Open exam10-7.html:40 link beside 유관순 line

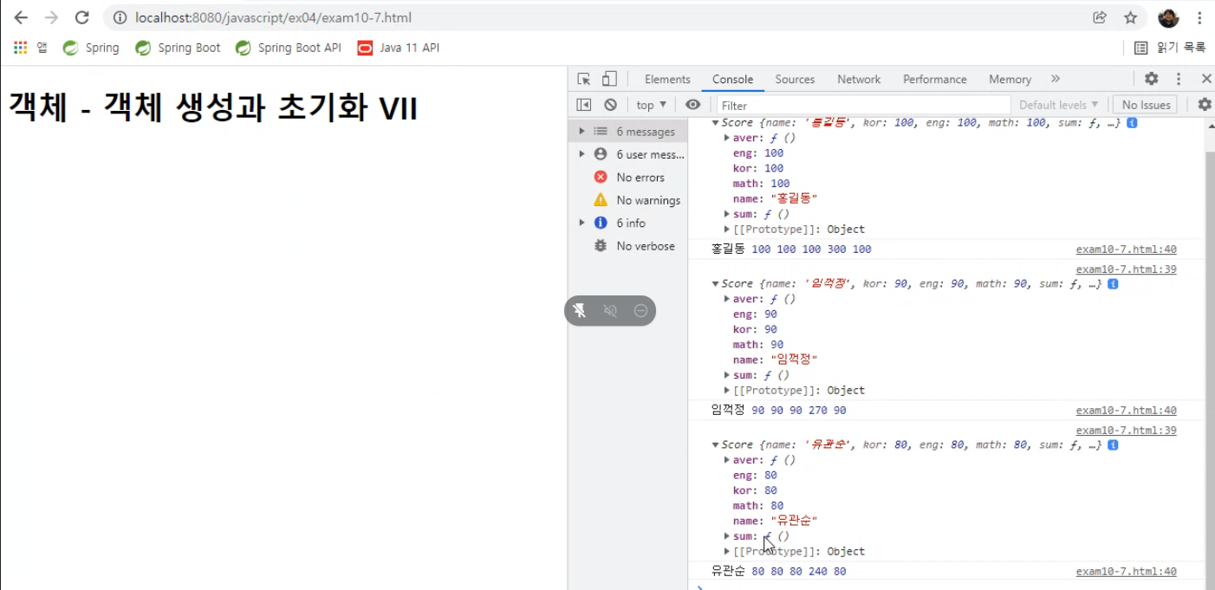coord(1126,572)
